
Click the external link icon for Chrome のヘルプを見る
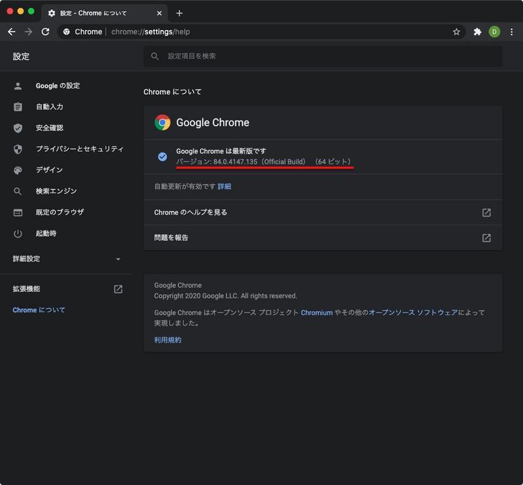click(486, 213)
